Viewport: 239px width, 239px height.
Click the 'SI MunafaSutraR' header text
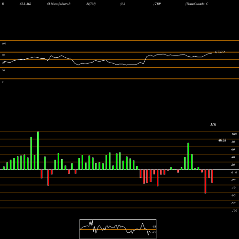point(59,4)
